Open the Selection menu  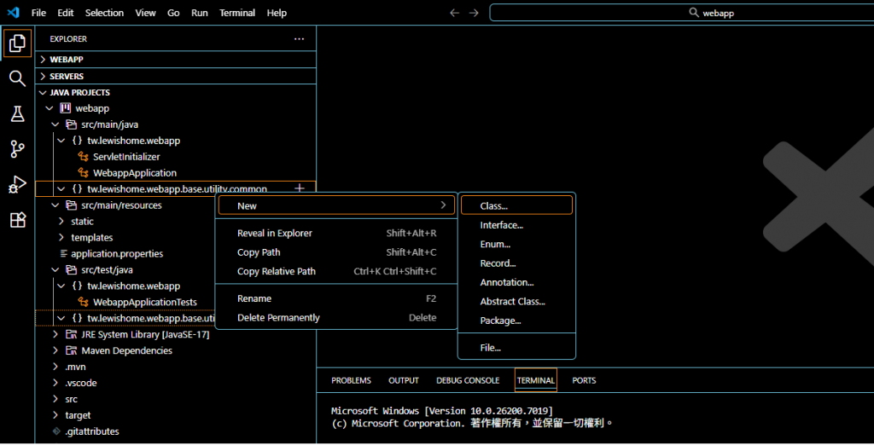tap(104, 13)
